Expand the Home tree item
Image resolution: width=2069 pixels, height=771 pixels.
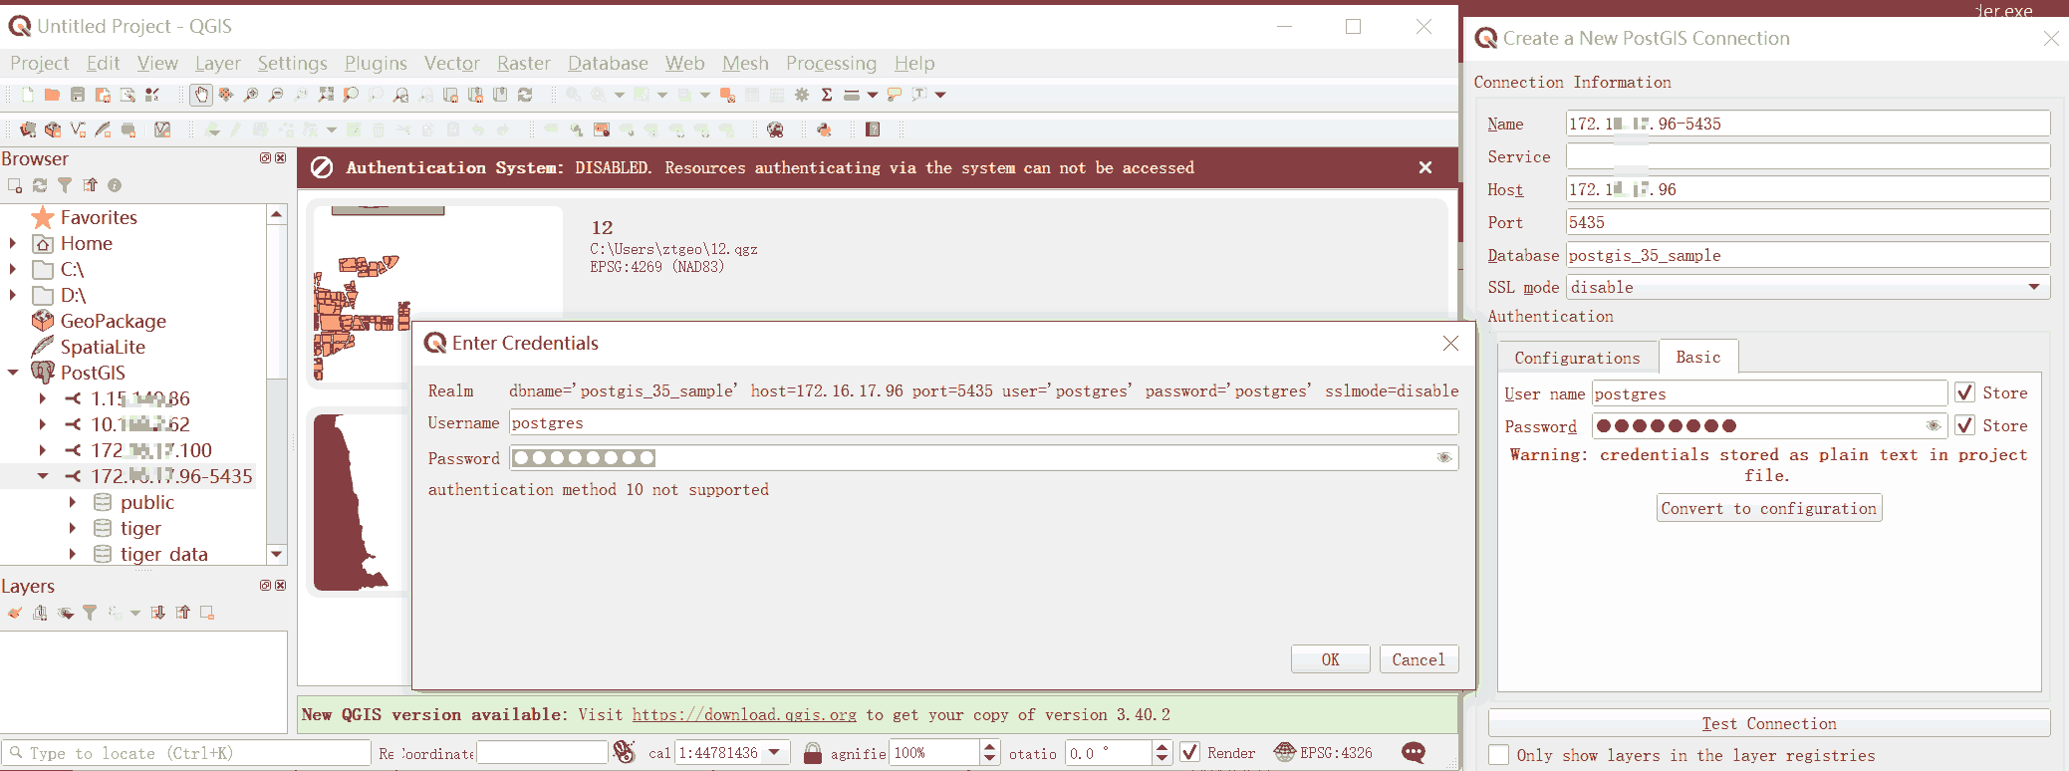[12, 243]
